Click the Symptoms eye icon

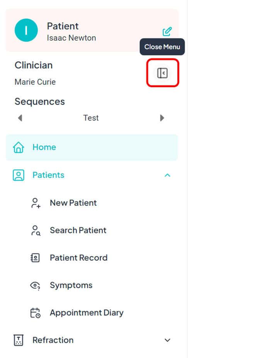point(35,286)
